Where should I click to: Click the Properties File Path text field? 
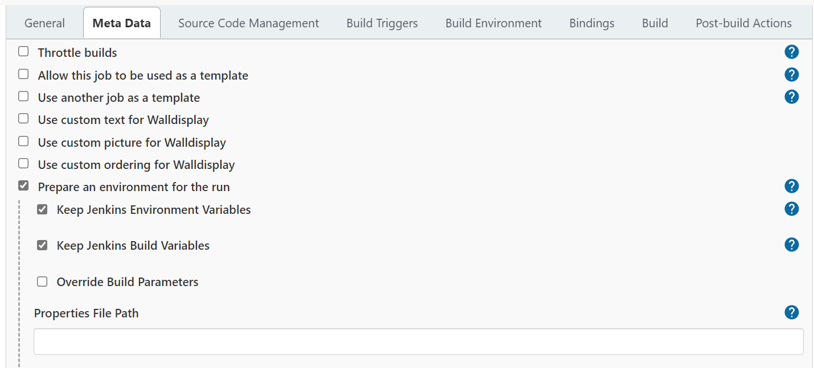[419, 341]
